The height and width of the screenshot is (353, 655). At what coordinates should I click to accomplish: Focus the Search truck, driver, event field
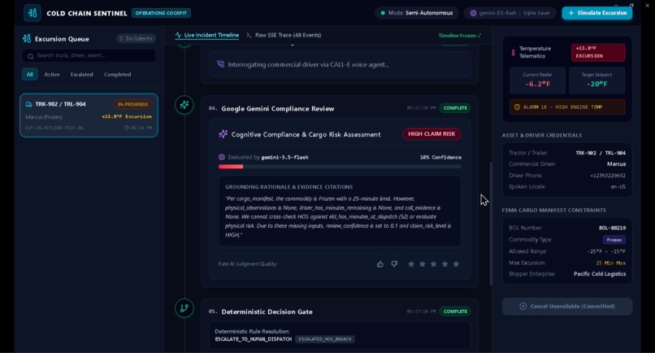[x=89, y=55]
